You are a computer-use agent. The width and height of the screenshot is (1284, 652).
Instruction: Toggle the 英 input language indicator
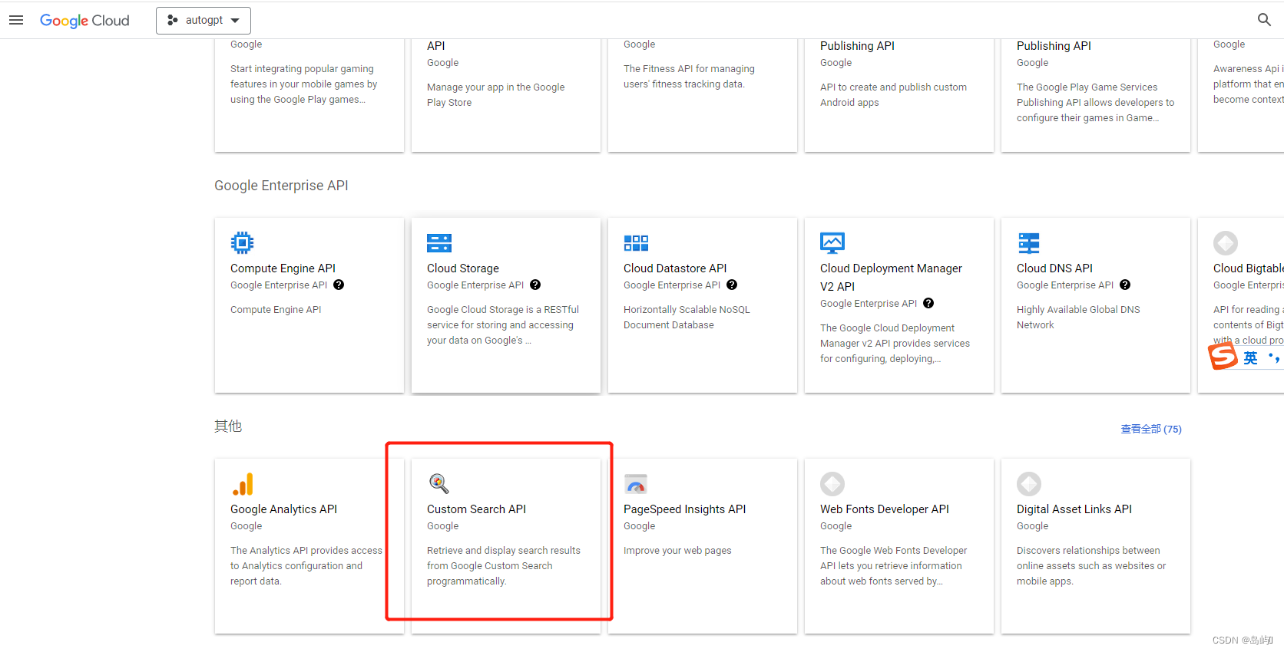pyautogui.click(x=1251, y=358)
